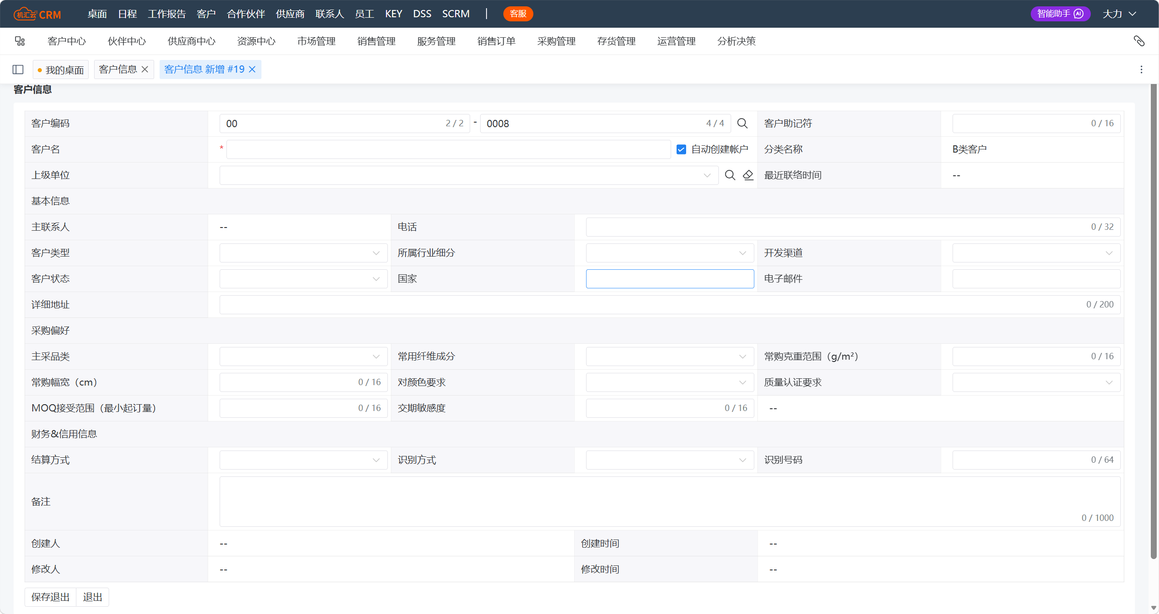The width and height of the screenshot is (1159, 614).
Task: Close the 客户信息 tab
Action: click(145, 69)
